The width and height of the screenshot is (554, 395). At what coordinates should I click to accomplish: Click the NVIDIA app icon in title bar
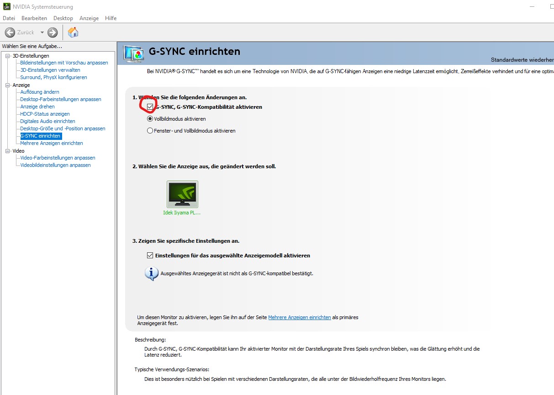[6, 7]
